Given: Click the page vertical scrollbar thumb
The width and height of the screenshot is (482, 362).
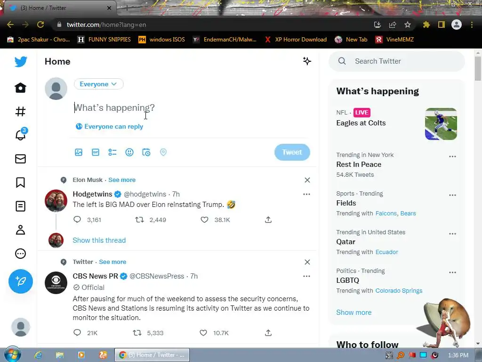Looking at the screenshot, I should pyautogui.click(x=478, y=68).
